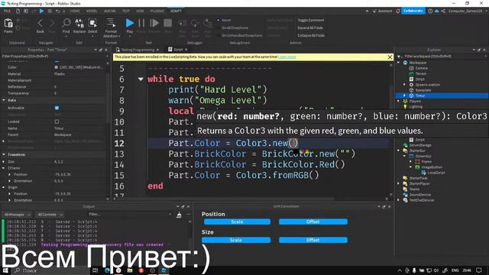Dismiss the yellow LiveScripting banner
The width and height of the screenshot is (489, 275).
[390, 57]
